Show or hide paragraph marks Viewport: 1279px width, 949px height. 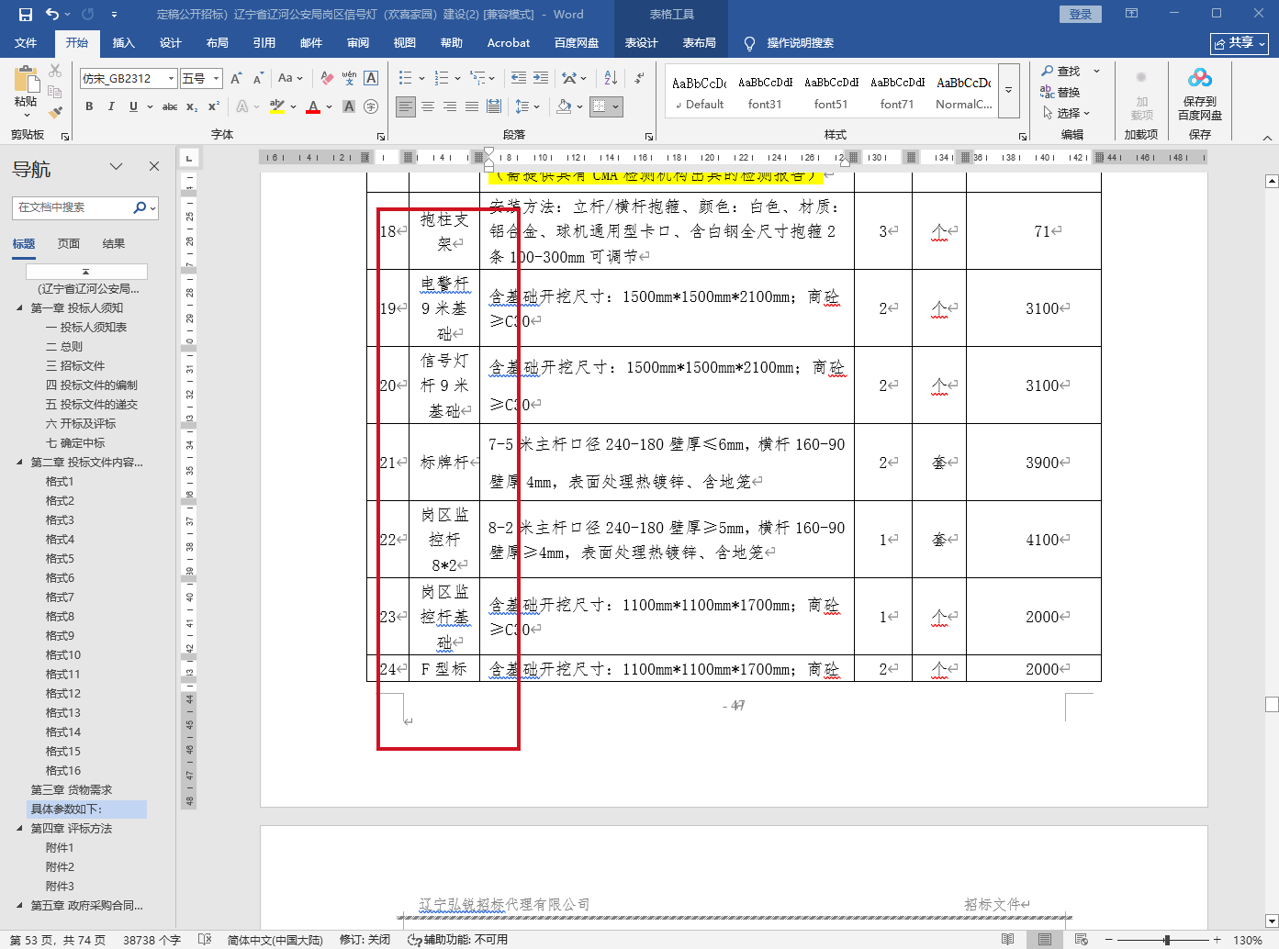pyautogui.click(x=639, y=79)
